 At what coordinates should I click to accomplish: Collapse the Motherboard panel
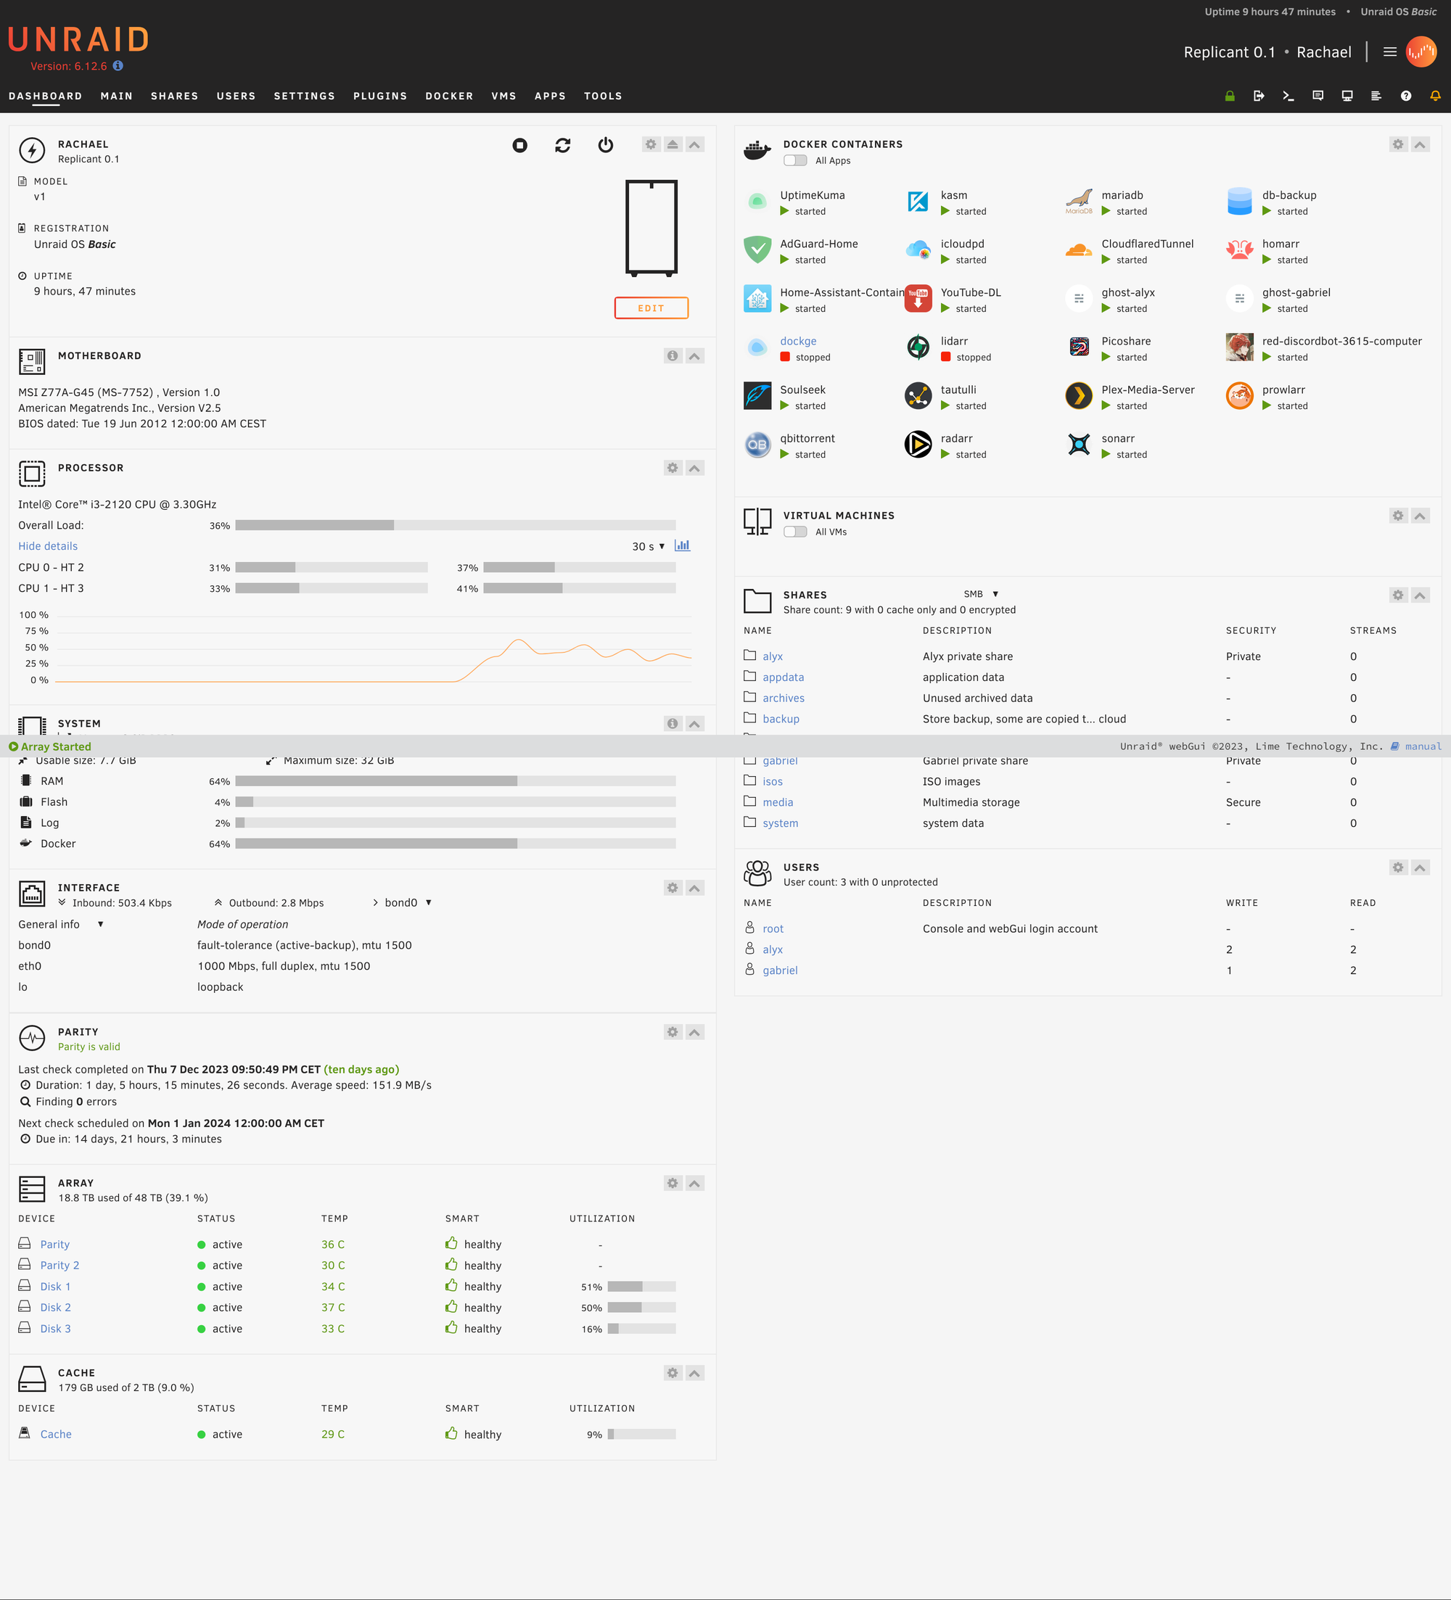pos(694,356)
